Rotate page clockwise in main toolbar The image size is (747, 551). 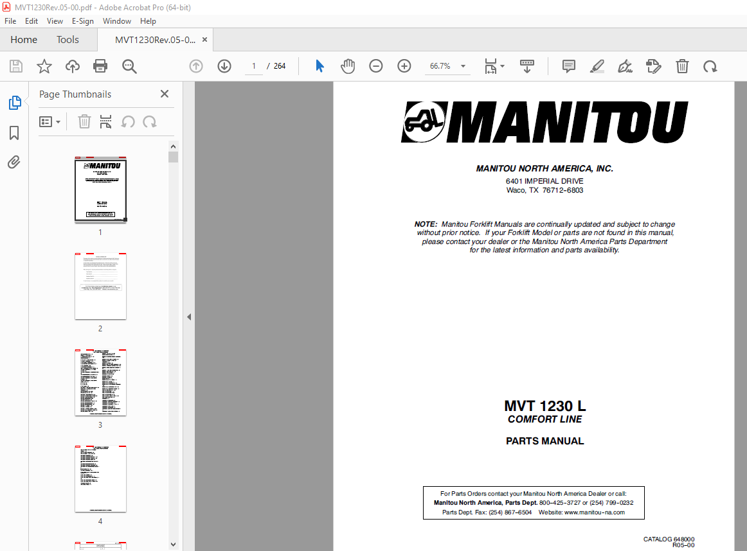[x=710, y=66]
